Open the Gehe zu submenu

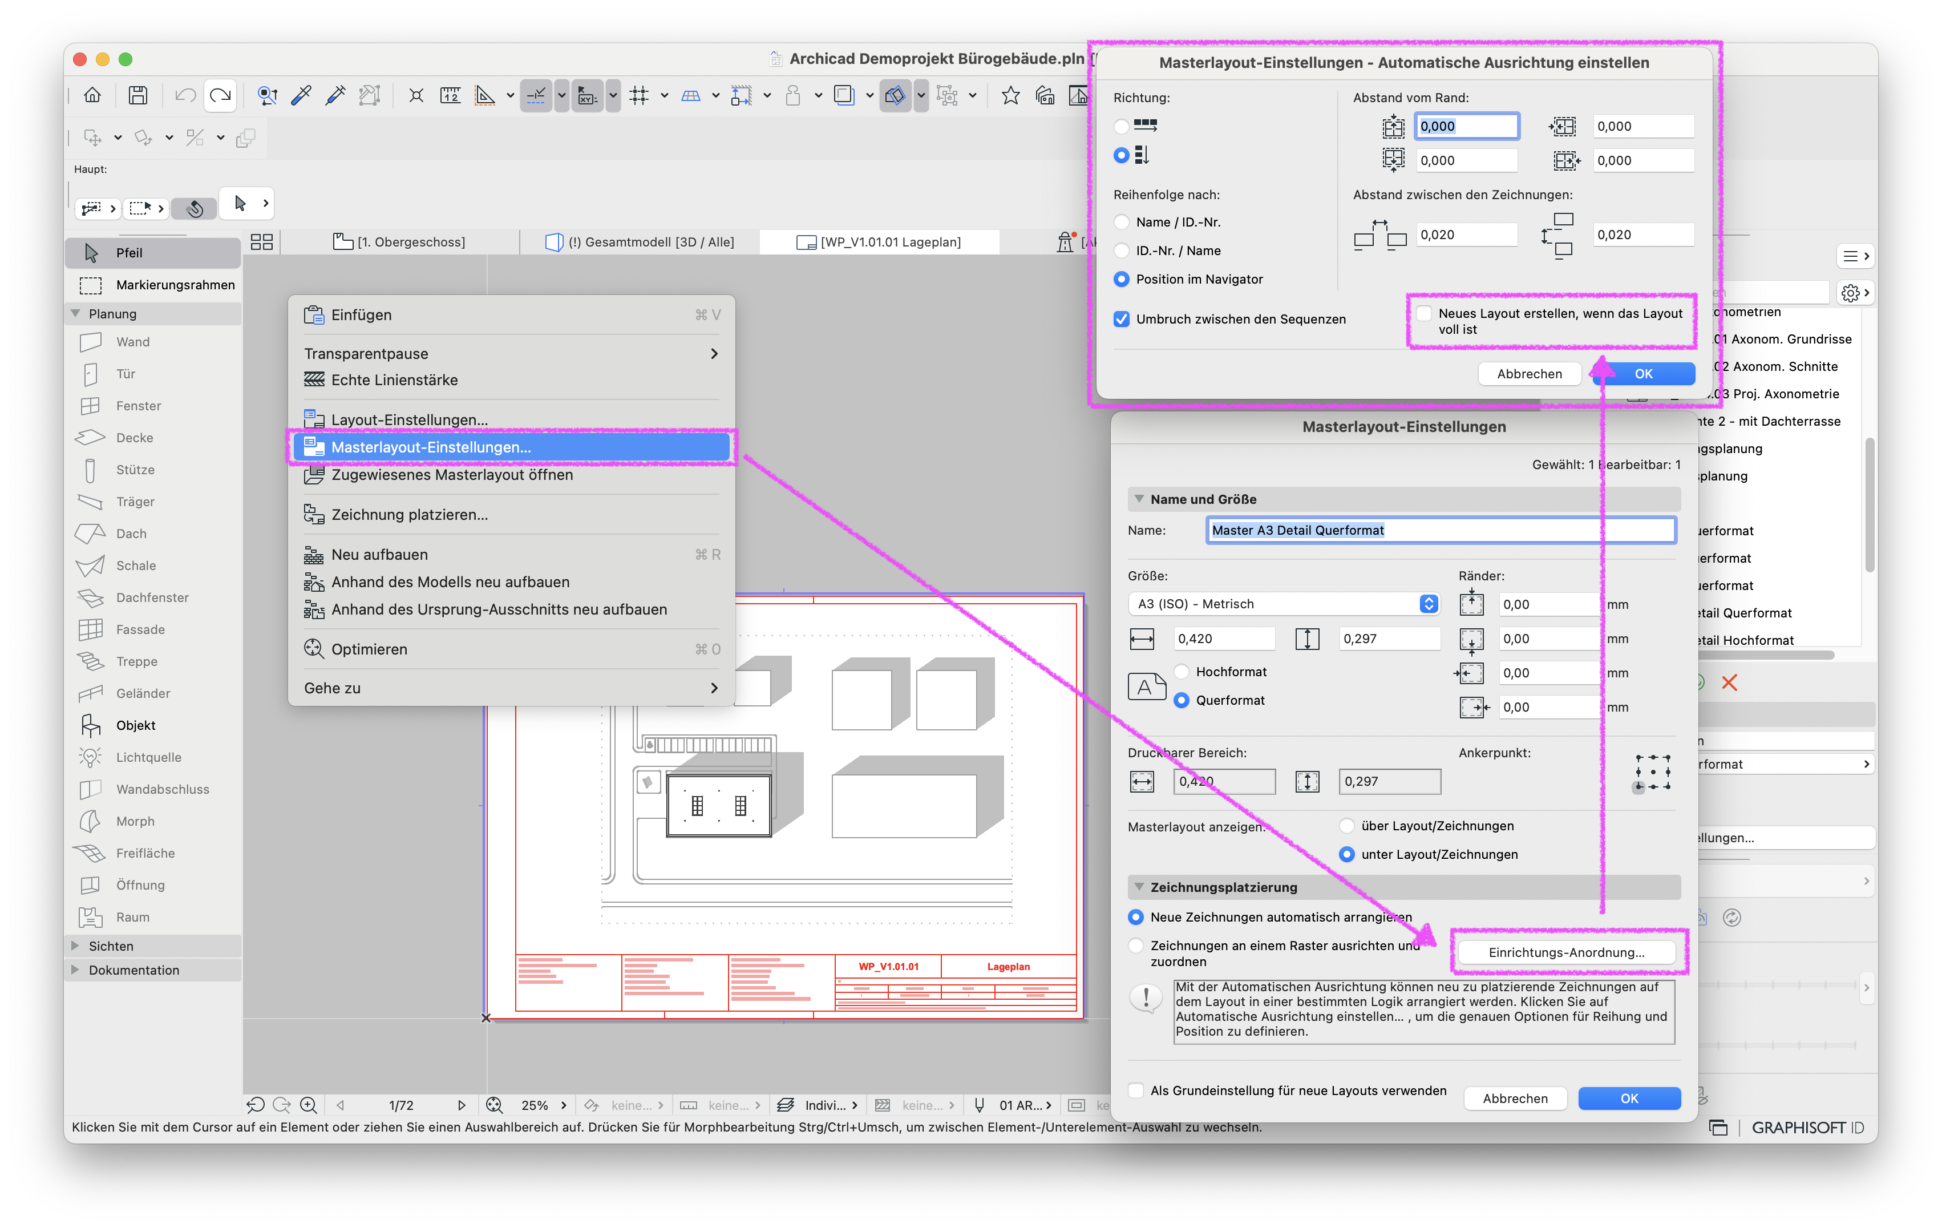pos(511,688)
